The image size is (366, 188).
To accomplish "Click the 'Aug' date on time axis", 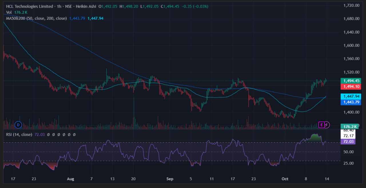I will pos(70,179).
